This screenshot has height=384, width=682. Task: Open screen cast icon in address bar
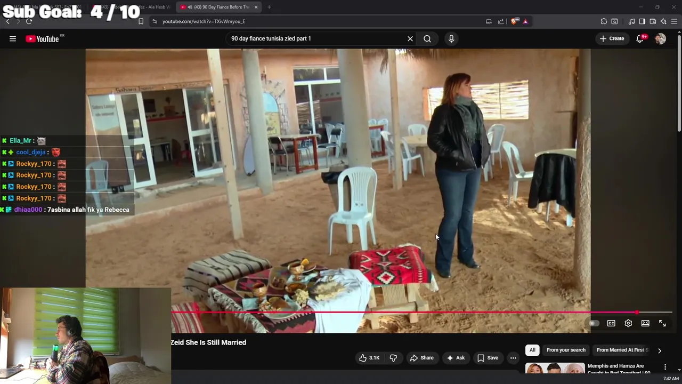[x=489, y=21]
